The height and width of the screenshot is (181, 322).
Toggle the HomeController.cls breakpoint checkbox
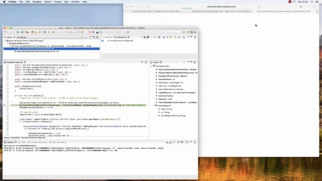(103, 41)
